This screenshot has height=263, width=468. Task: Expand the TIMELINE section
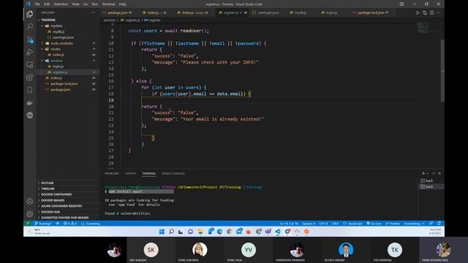point(48,188)
